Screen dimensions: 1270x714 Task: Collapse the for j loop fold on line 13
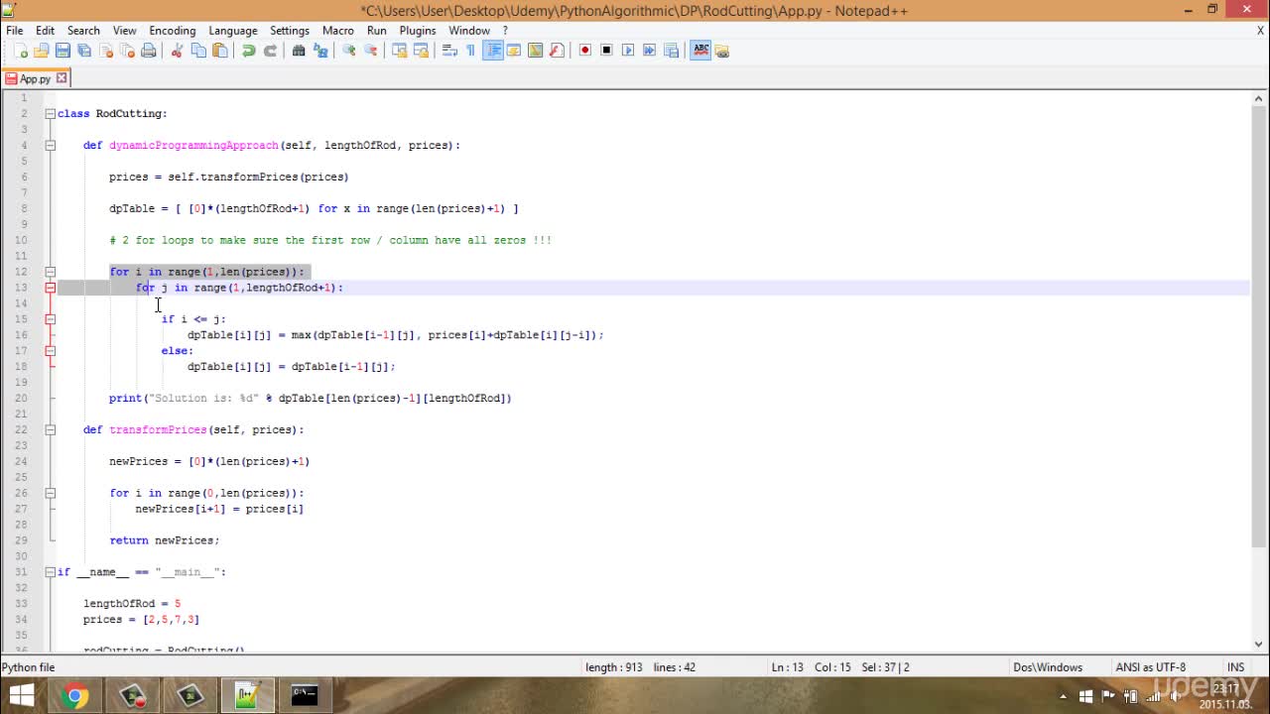click(x=50, y=288)
